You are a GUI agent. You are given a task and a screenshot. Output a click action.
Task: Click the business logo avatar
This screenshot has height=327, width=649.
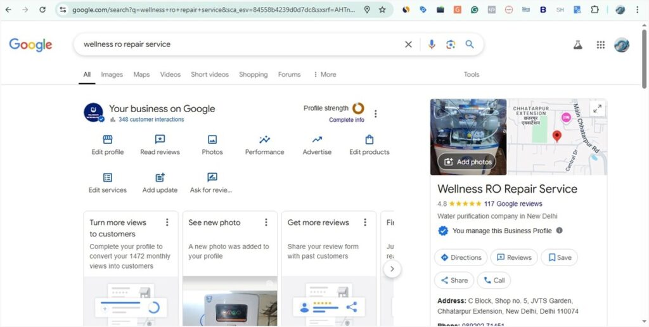click(94, 113)
